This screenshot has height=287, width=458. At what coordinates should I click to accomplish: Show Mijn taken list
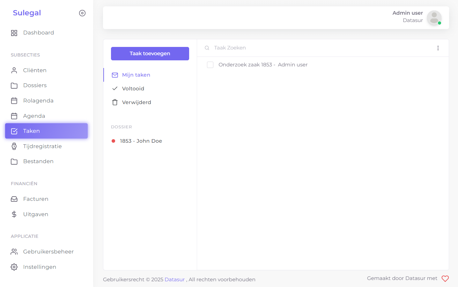tap(136, 75)
